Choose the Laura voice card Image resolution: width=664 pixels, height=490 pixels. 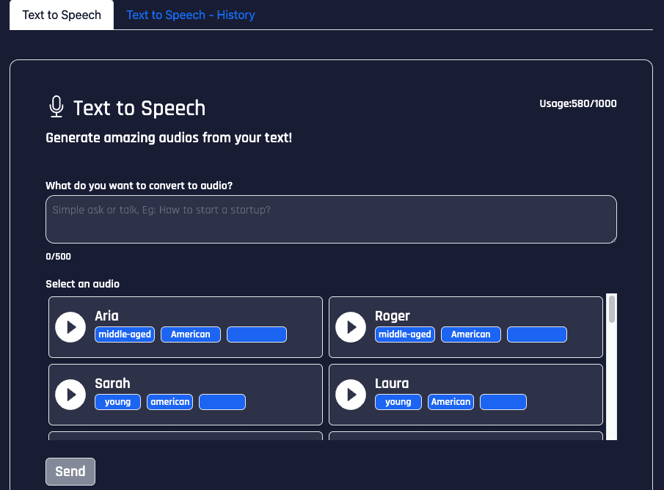[466, 395]
